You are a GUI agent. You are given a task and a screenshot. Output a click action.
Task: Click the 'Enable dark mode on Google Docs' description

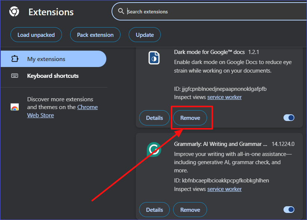coord(233,66)
